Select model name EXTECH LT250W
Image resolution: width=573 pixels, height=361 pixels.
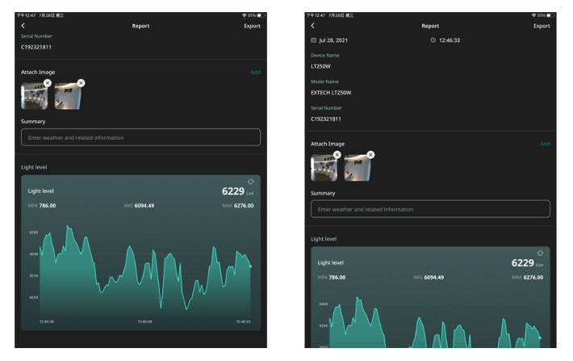pos(331,93)
